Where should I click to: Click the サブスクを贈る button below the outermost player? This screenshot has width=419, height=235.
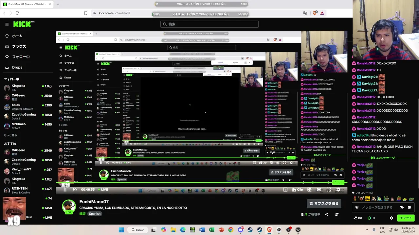click(x=324, y=203)
